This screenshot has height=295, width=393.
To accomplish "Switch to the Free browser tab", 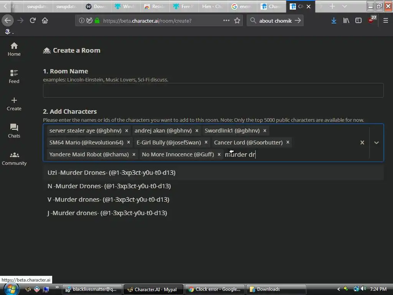I will click(184, 7).
